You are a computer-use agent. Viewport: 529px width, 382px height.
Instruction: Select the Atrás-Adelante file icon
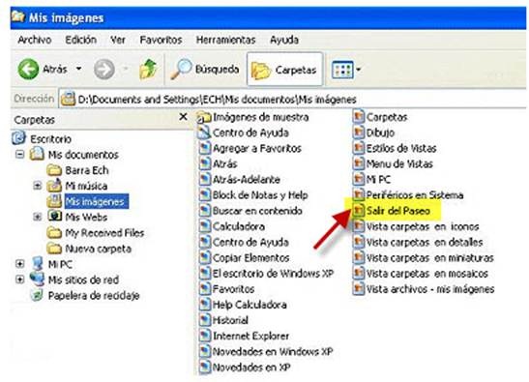tap(204, 179)
